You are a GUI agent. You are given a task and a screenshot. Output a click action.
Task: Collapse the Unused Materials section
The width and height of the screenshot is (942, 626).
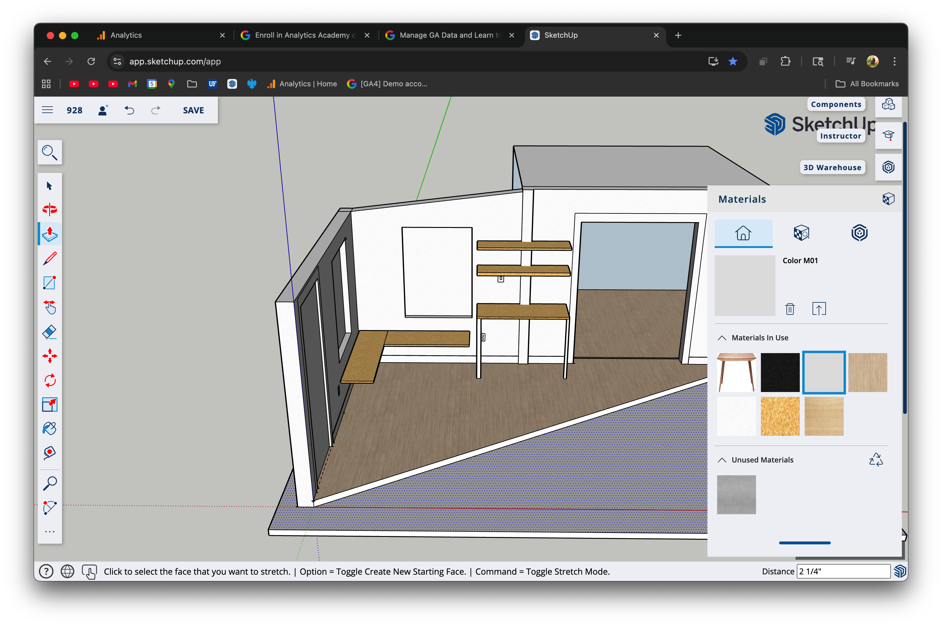tap(722, 460)
